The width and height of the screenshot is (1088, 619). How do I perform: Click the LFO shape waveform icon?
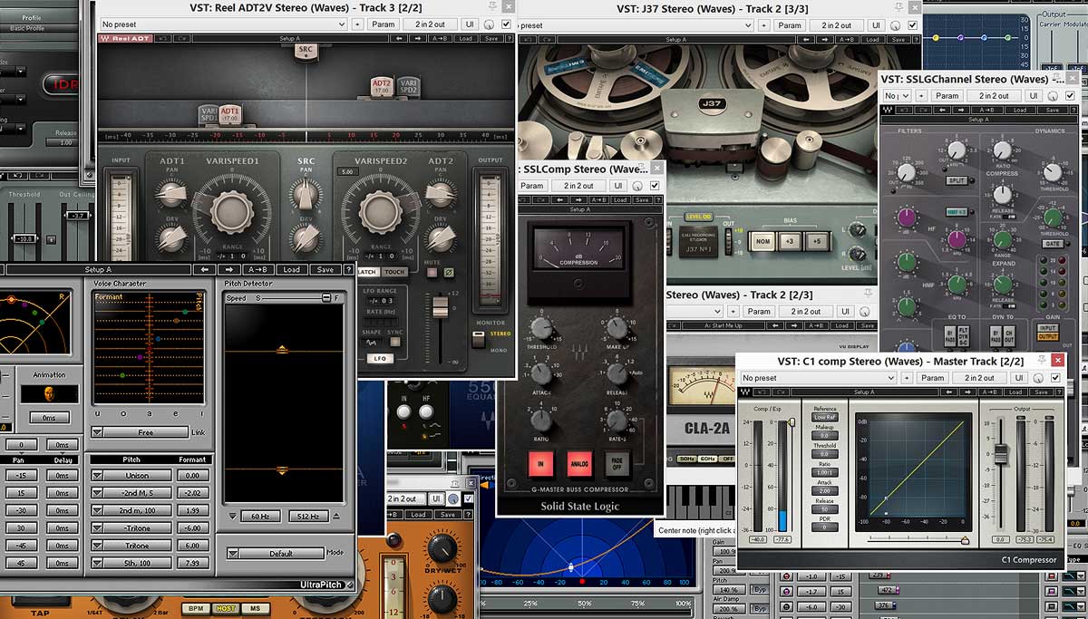372,341
